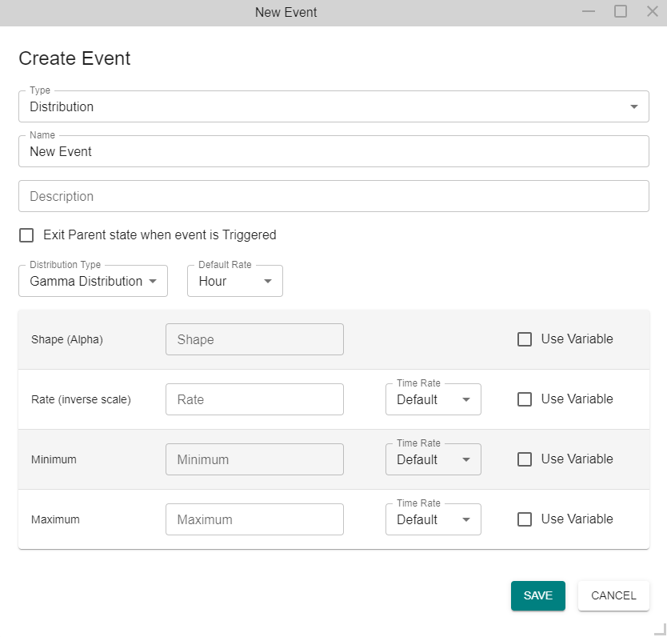The image size is (667, 637).
Task: Click the window resize grip corner
Action: tap(660, 629)
